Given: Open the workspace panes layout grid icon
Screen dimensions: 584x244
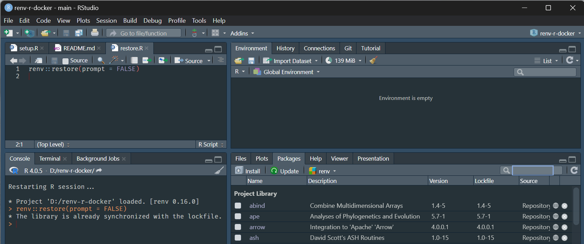Looking at the screenshot, I should (x=215, y=33).
